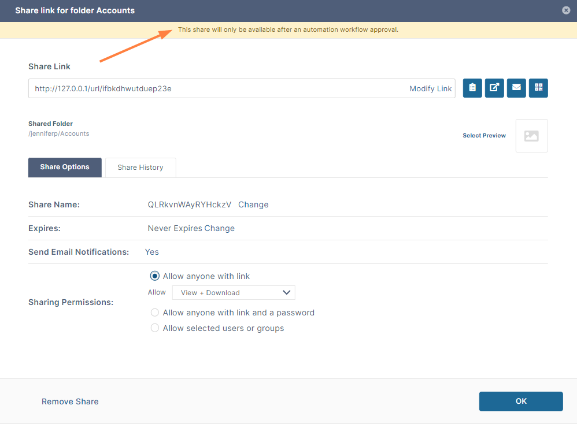Screen dimensions: 577x424
Task: Switch to the Share History tab
Action: (x=140, y=168)
